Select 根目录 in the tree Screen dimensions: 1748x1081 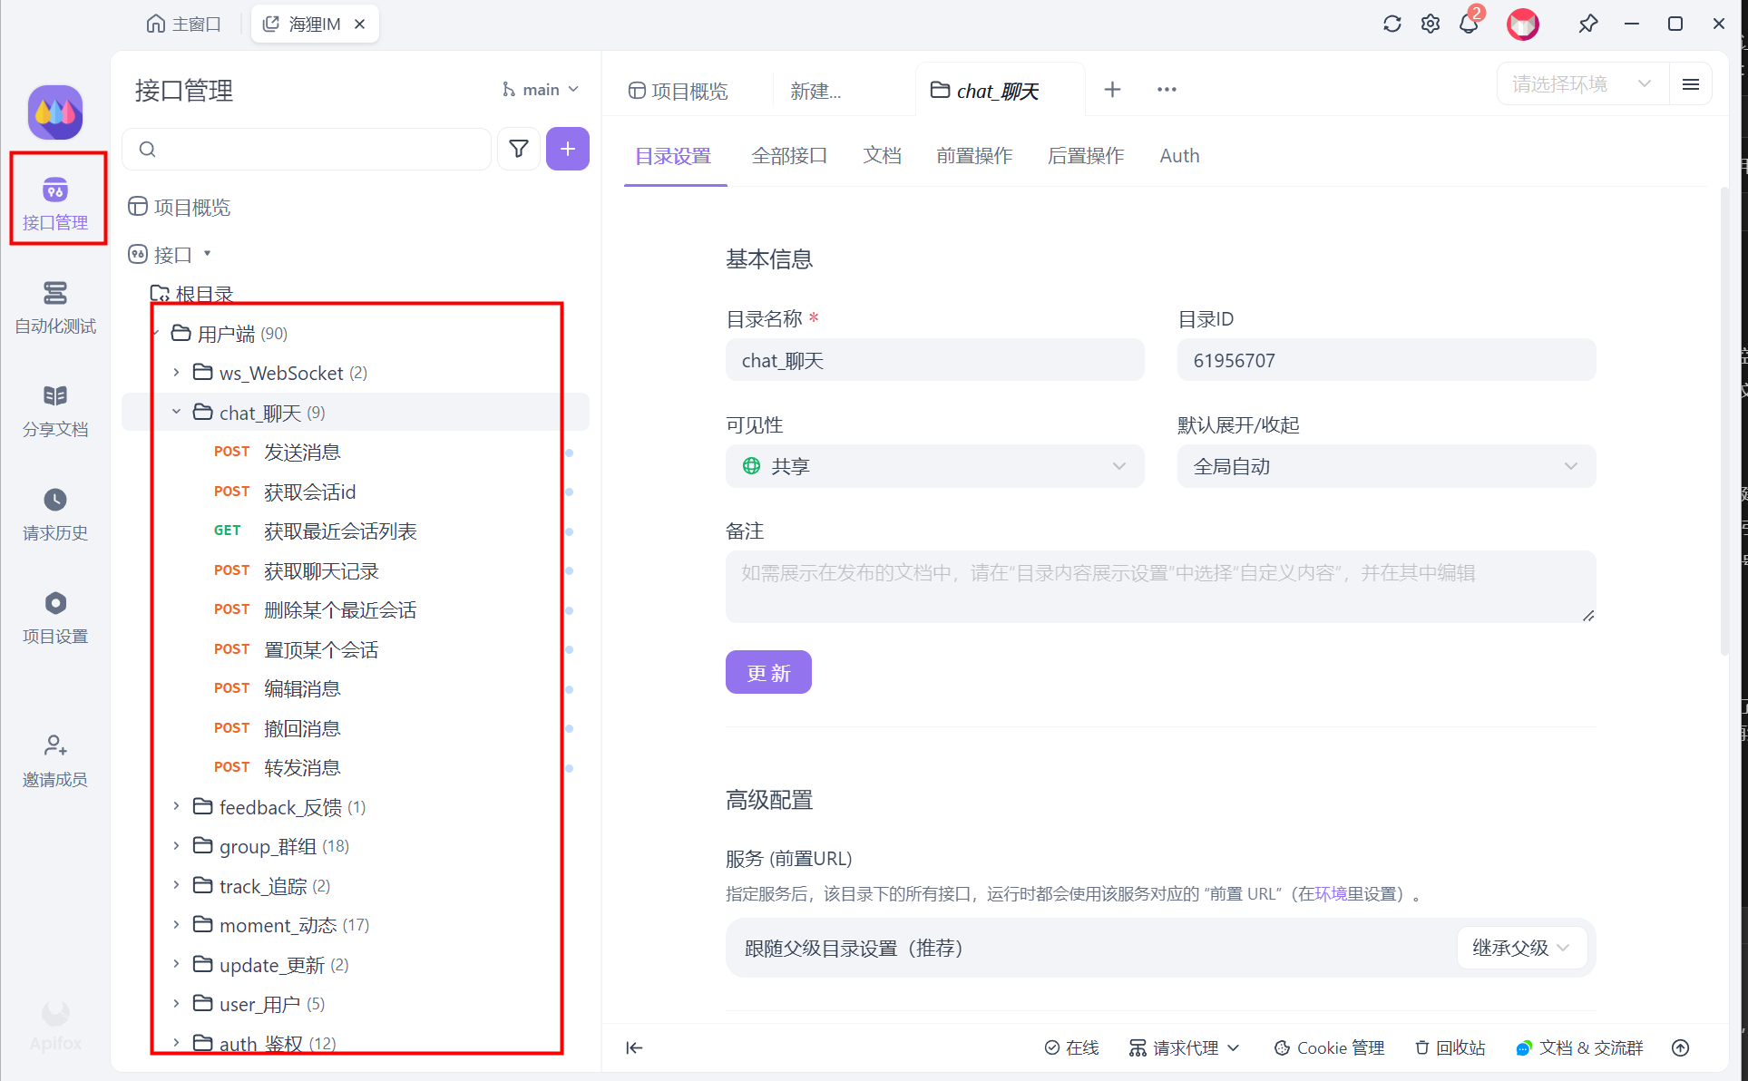[x=191, y=294]
